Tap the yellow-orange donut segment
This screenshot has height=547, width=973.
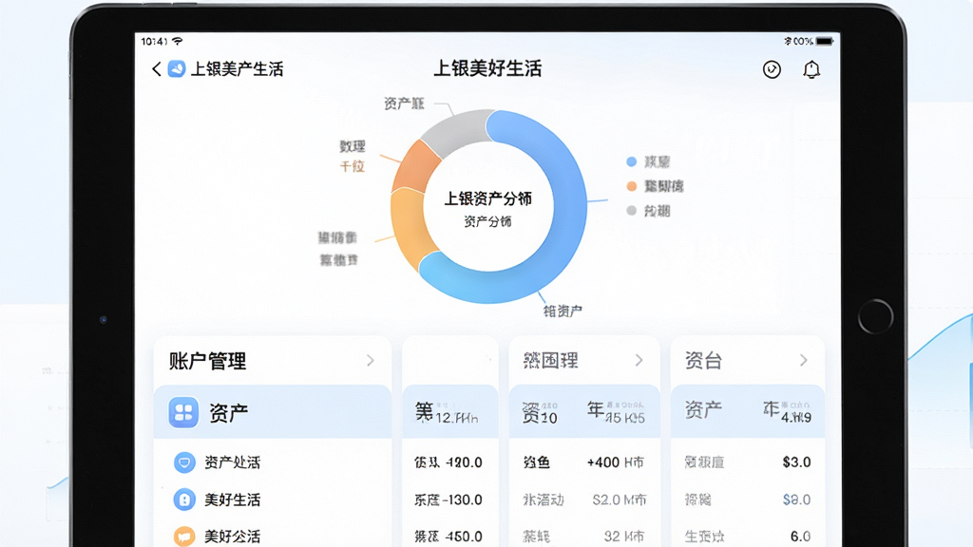pyautogui.click(x=410, y=226)
